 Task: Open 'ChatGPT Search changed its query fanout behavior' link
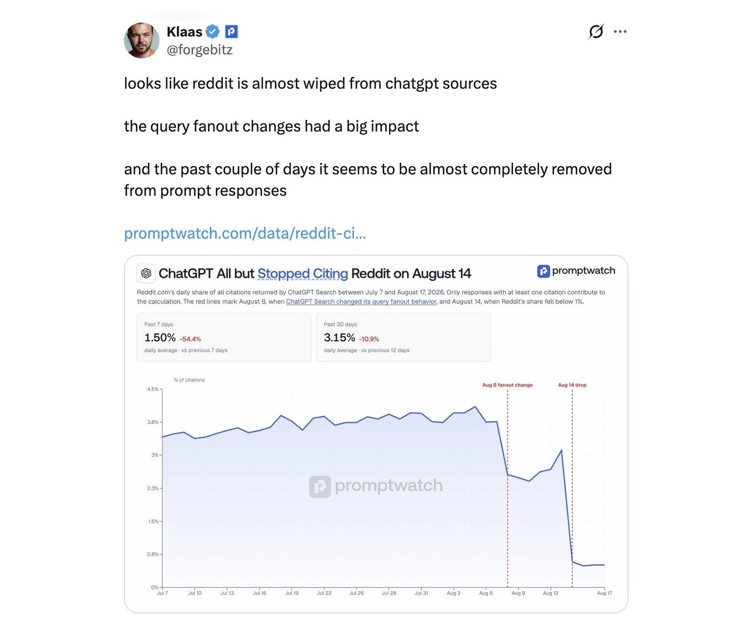[x=361, y=302]
